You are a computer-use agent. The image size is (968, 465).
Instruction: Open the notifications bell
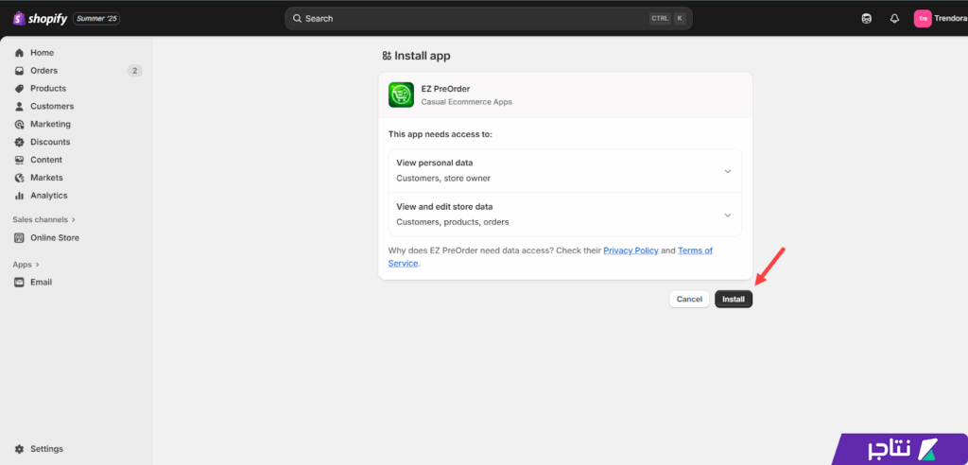894,19
